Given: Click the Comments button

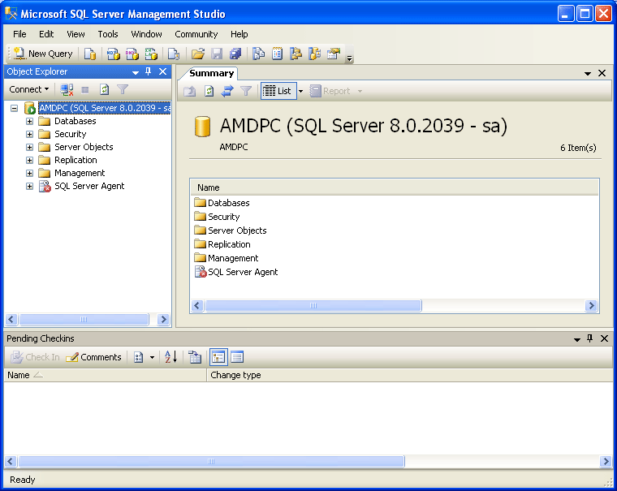Looking at the screenshot, I should 93,357.
